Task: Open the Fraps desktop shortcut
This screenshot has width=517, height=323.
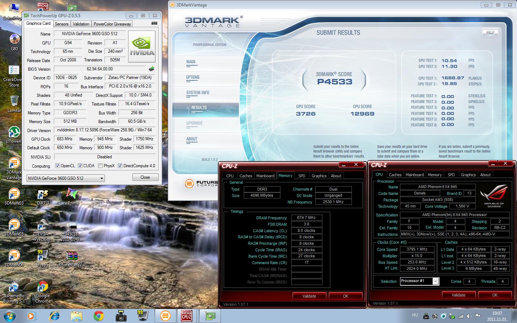Action: point(43,256)
